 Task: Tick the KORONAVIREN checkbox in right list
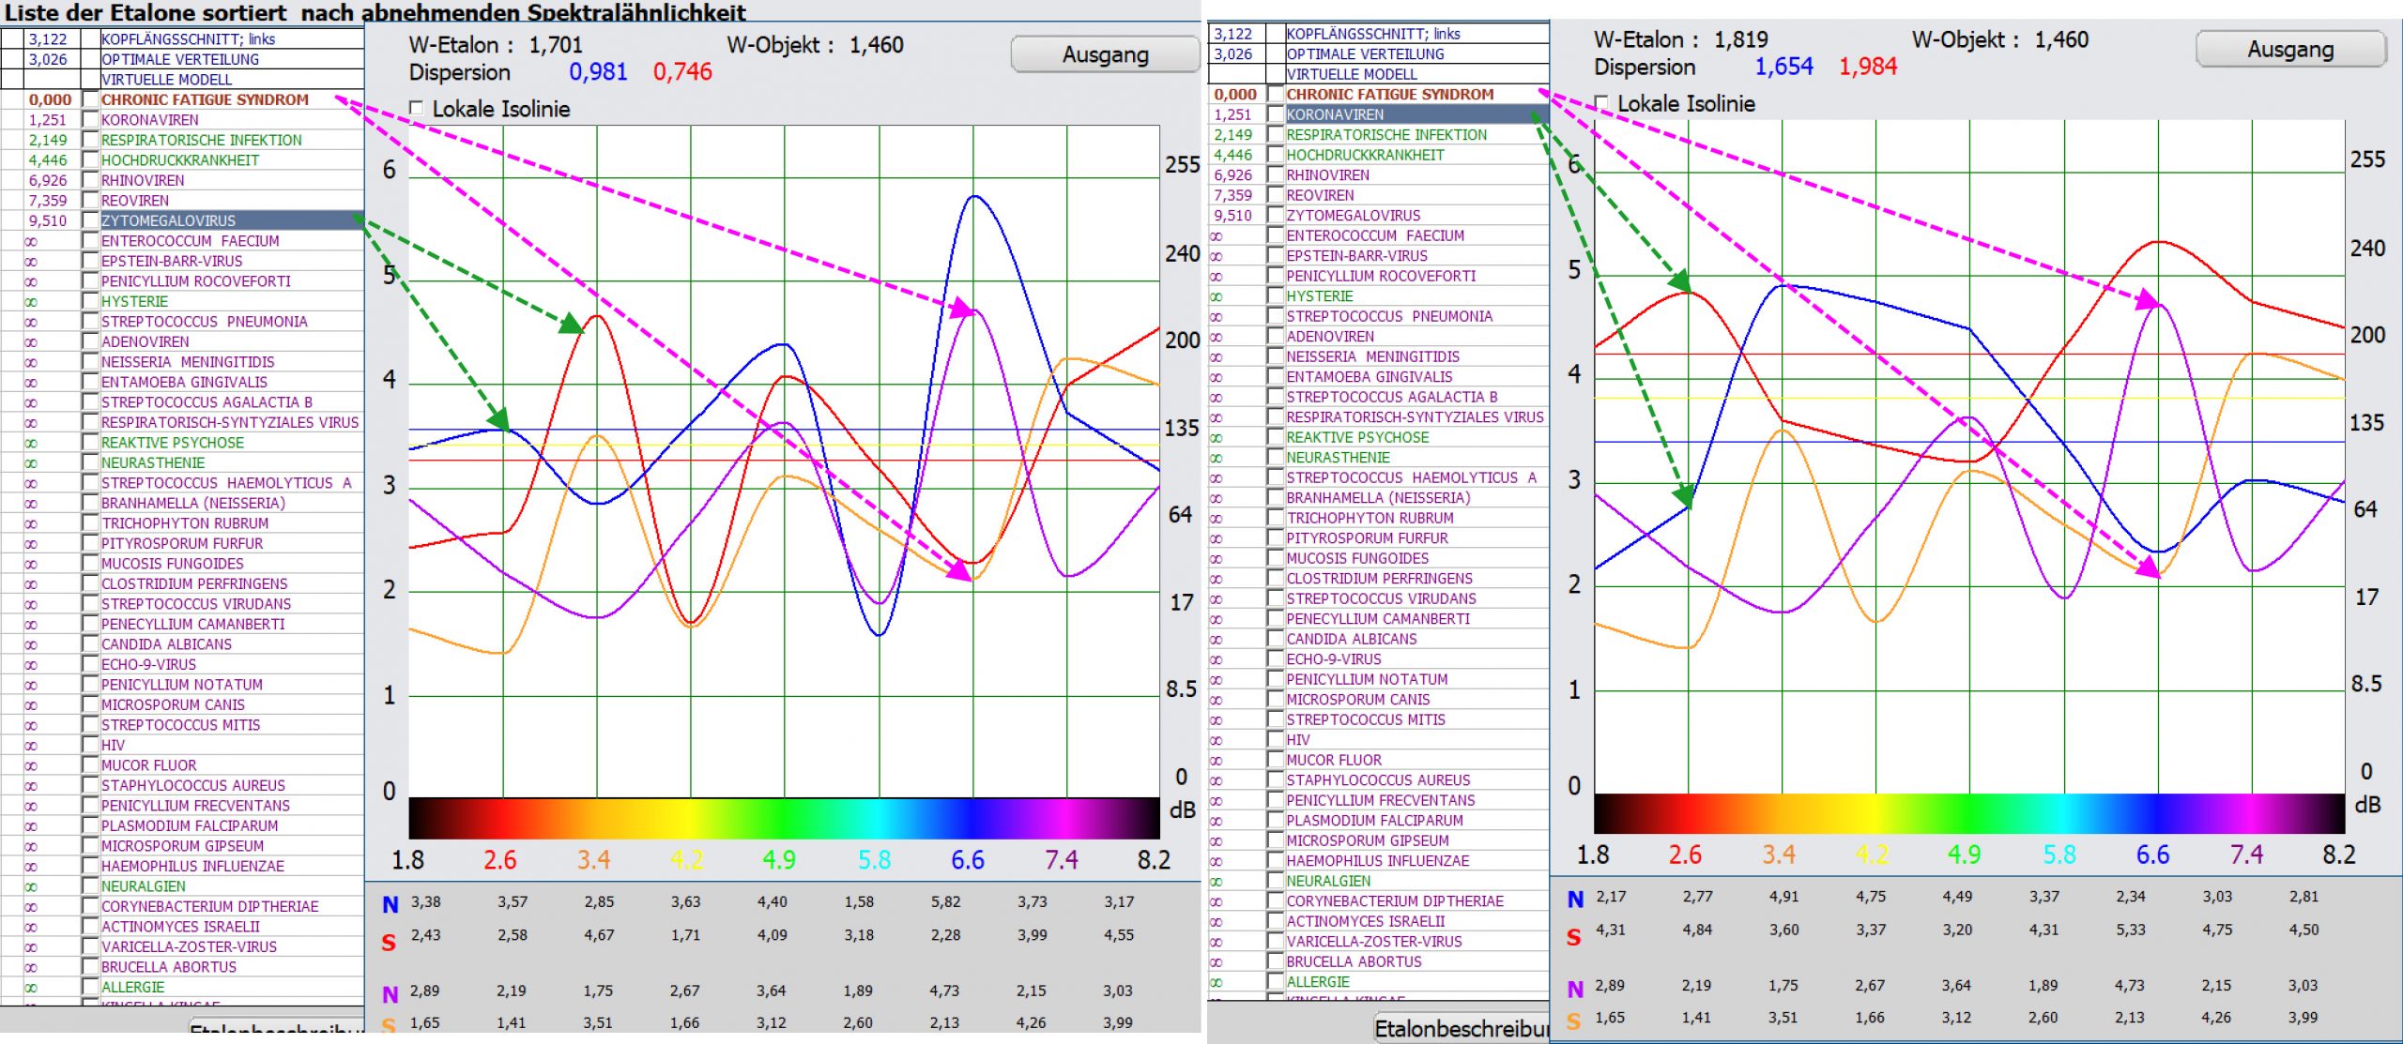(x=1276, y=114)
